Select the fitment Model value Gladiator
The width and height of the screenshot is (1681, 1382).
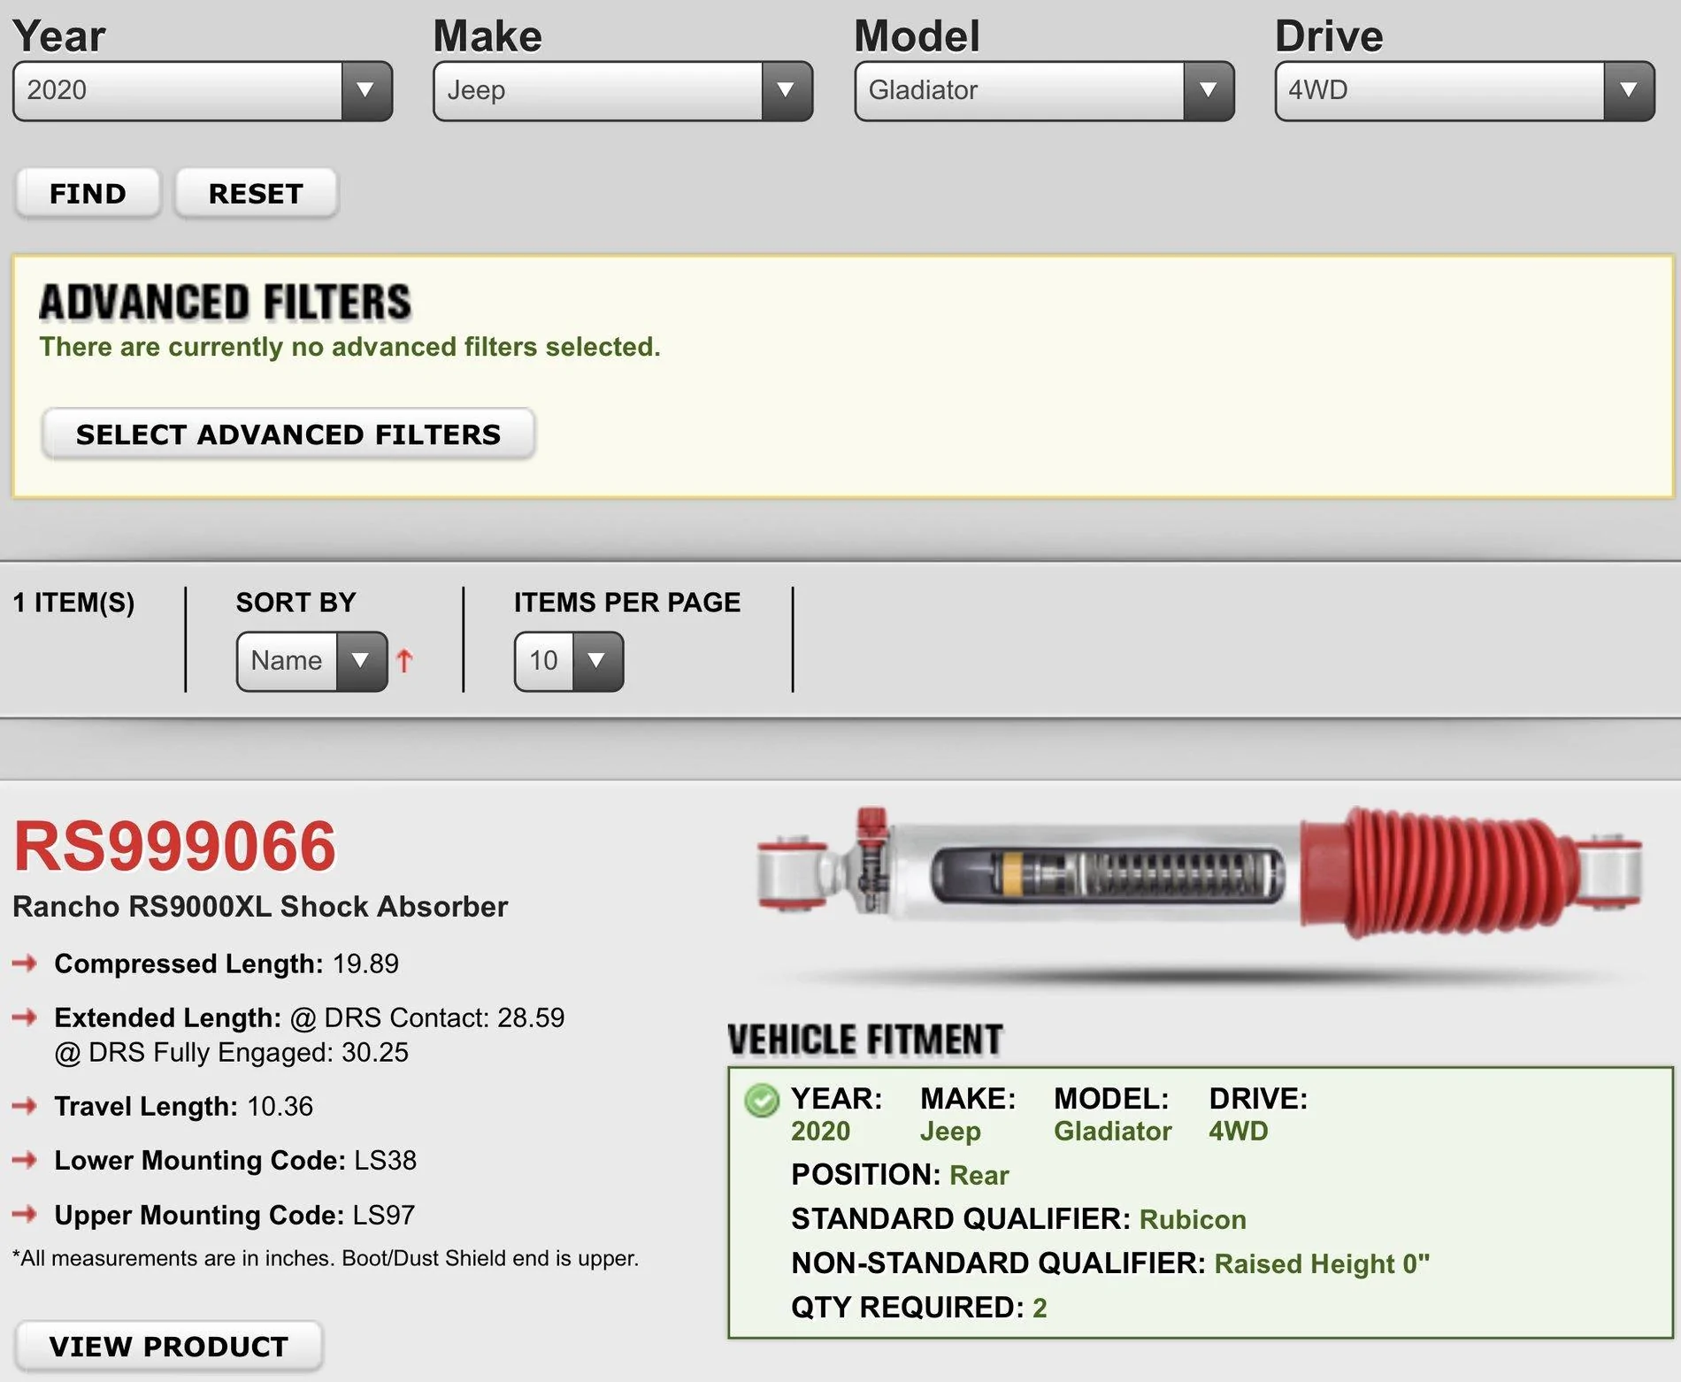pyautogui.click(x=1113, y=1131)
